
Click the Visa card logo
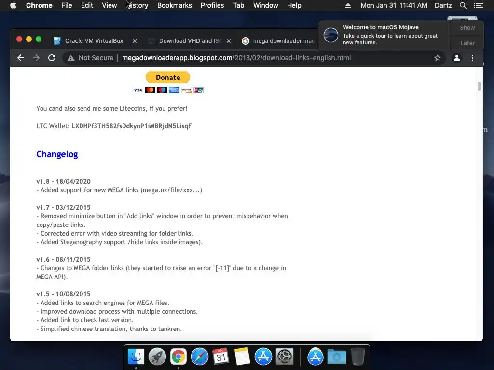coord(137,90)
